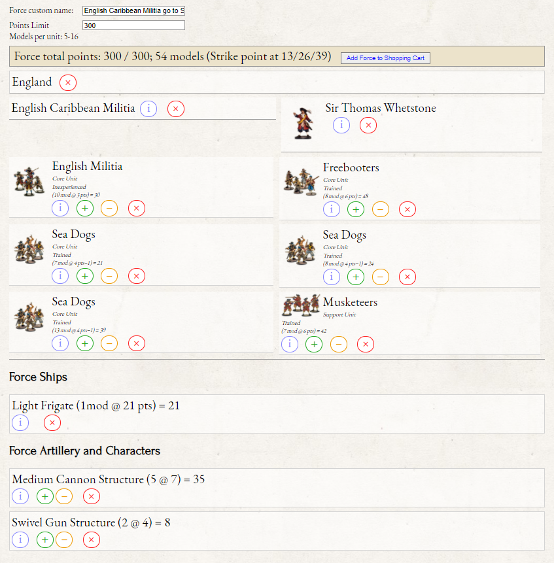The image size is (554, 563).
Task: Click the Add Force to Shopping Cart button
Action: tap(385, 58)
